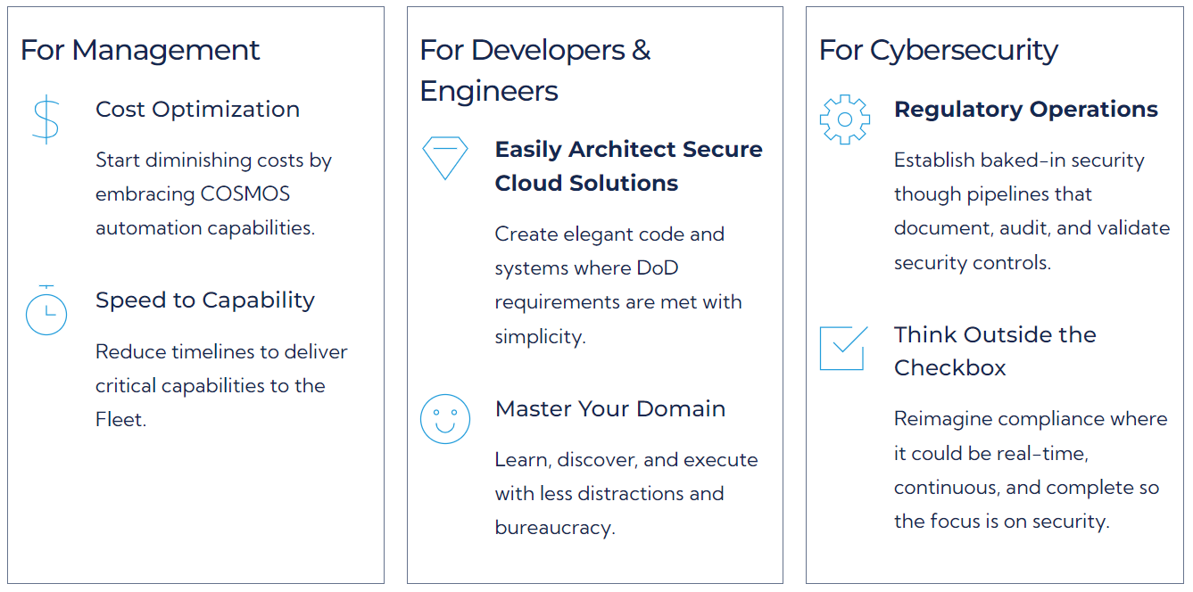Click the checkbox icon beside Think Outside the Checkbox

coord(843,348)
